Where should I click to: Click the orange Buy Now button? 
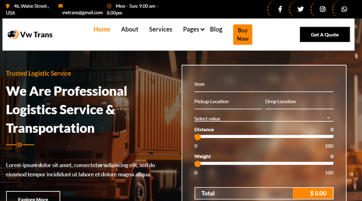pyautogui.click(x=243, y=35)
